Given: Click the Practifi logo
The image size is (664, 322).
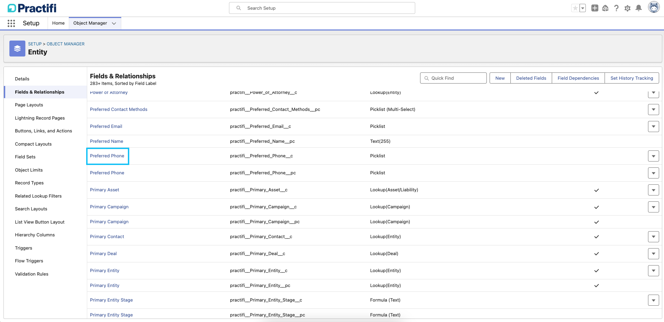Looking at the screenshot, I should pos(31,8).
